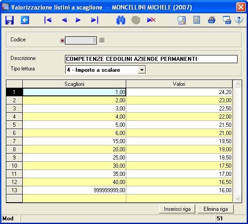Click value cell 17,00

tap(179, 174)
